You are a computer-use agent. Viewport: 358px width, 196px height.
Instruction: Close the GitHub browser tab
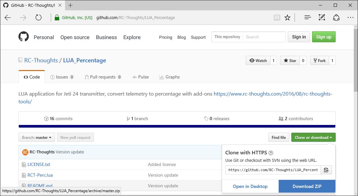60,5
